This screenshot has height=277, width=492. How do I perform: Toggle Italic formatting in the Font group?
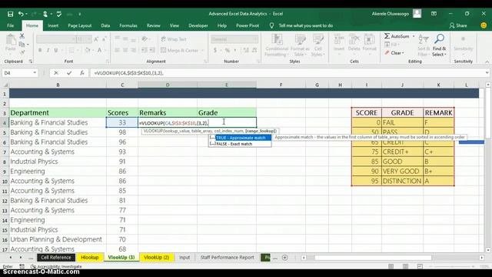click(48, 50)
